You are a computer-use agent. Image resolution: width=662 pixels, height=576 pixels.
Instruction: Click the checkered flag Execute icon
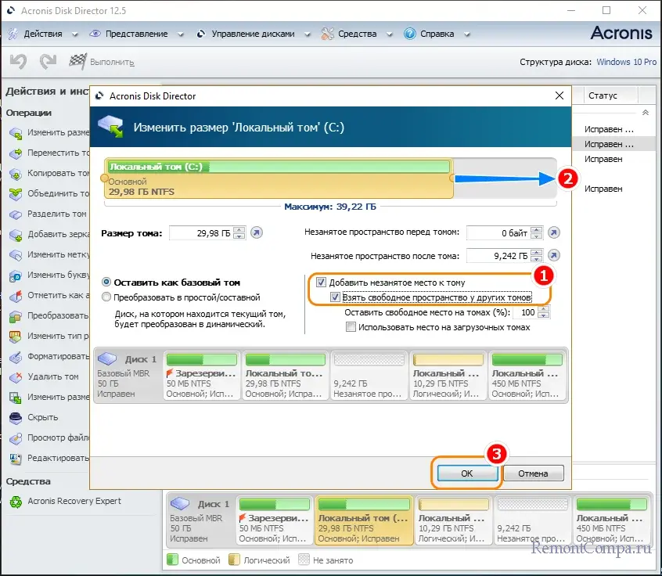click(x=77, y=62)
